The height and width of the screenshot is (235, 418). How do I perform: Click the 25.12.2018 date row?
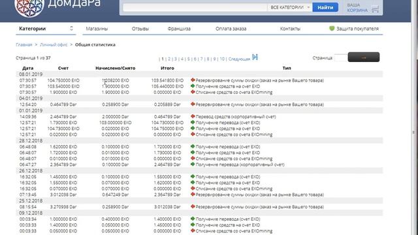(199, 200)
